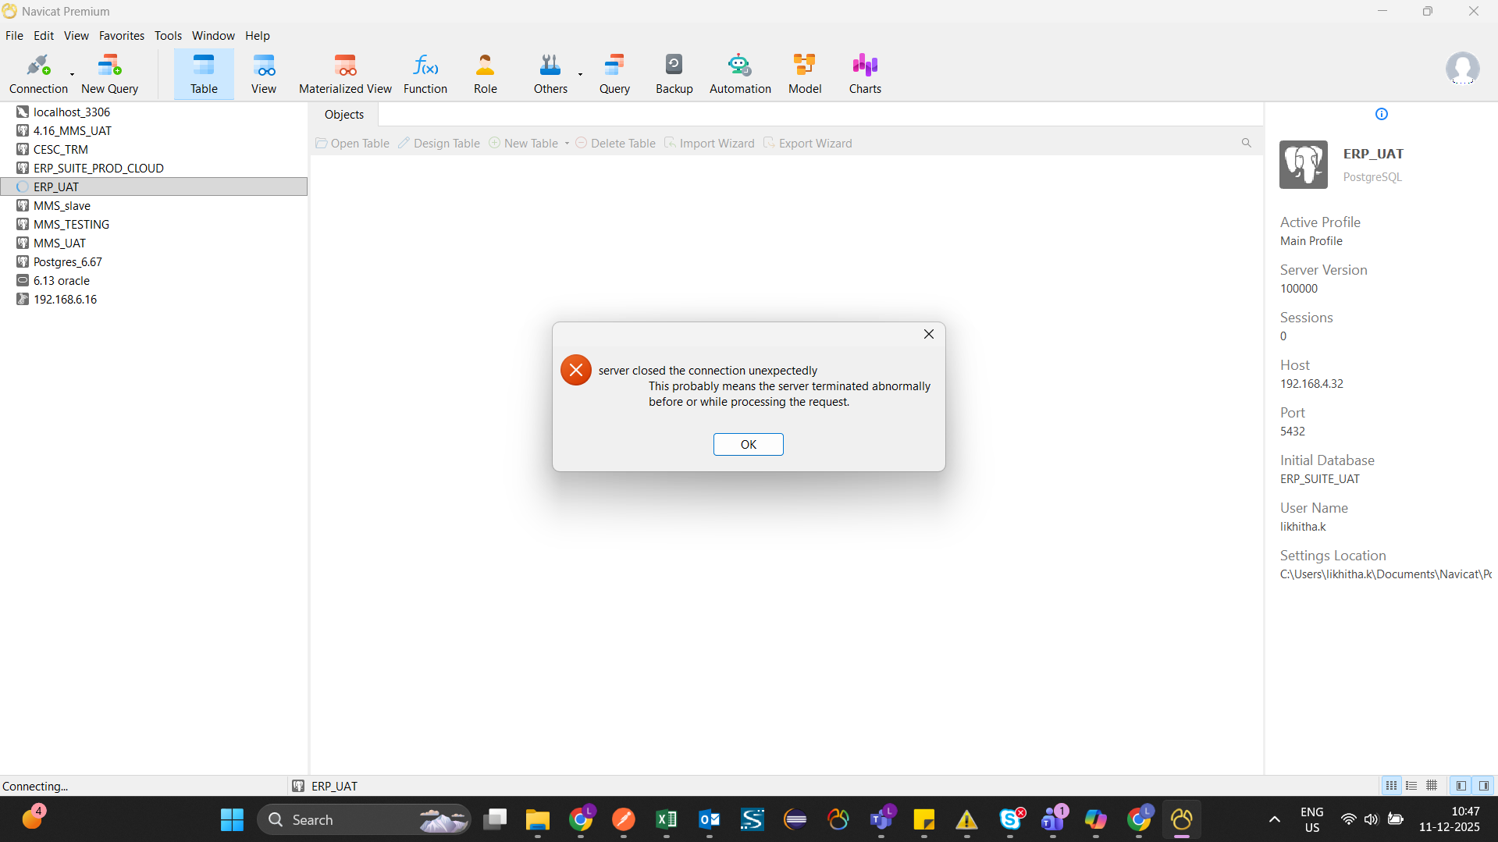Open the Charts toolbar section
Image resolution: width=1498 pixels, height=842 pixels.
(x=865, y=74)
